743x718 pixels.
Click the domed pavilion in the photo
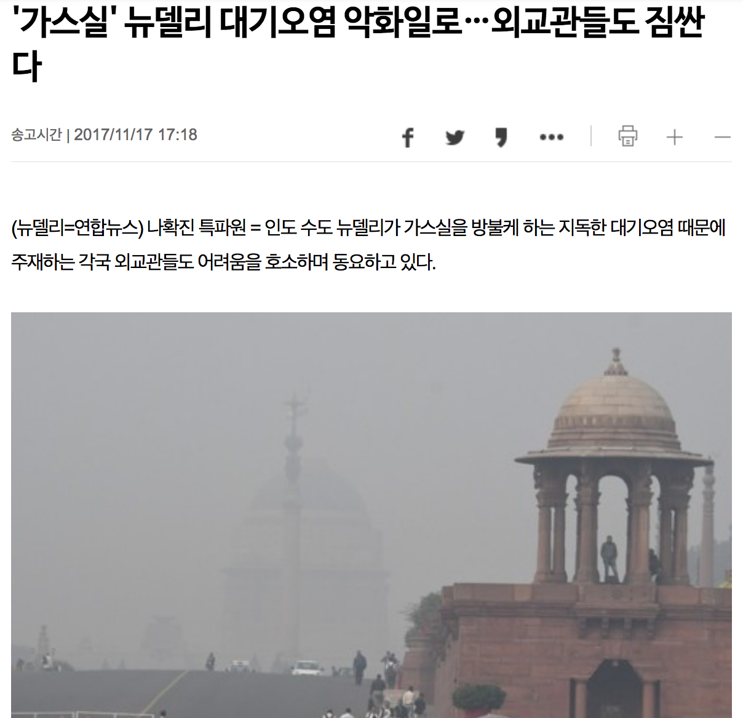coord(613,467)
